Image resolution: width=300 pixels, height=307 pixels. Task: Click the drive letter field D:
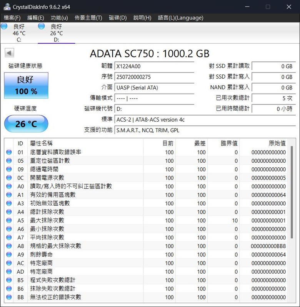[154, 109]
